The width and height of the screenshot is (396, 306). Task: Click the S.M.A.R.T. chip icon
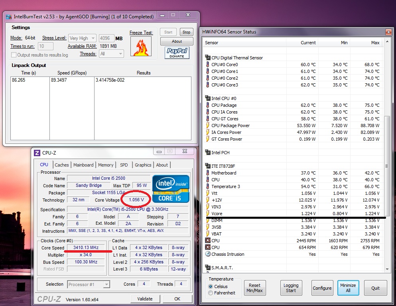pyautogui.click(x=208, y=267)
